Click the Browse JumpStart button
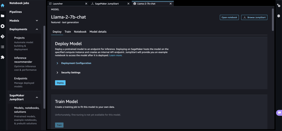282x131 pixels. pos(254,17)
